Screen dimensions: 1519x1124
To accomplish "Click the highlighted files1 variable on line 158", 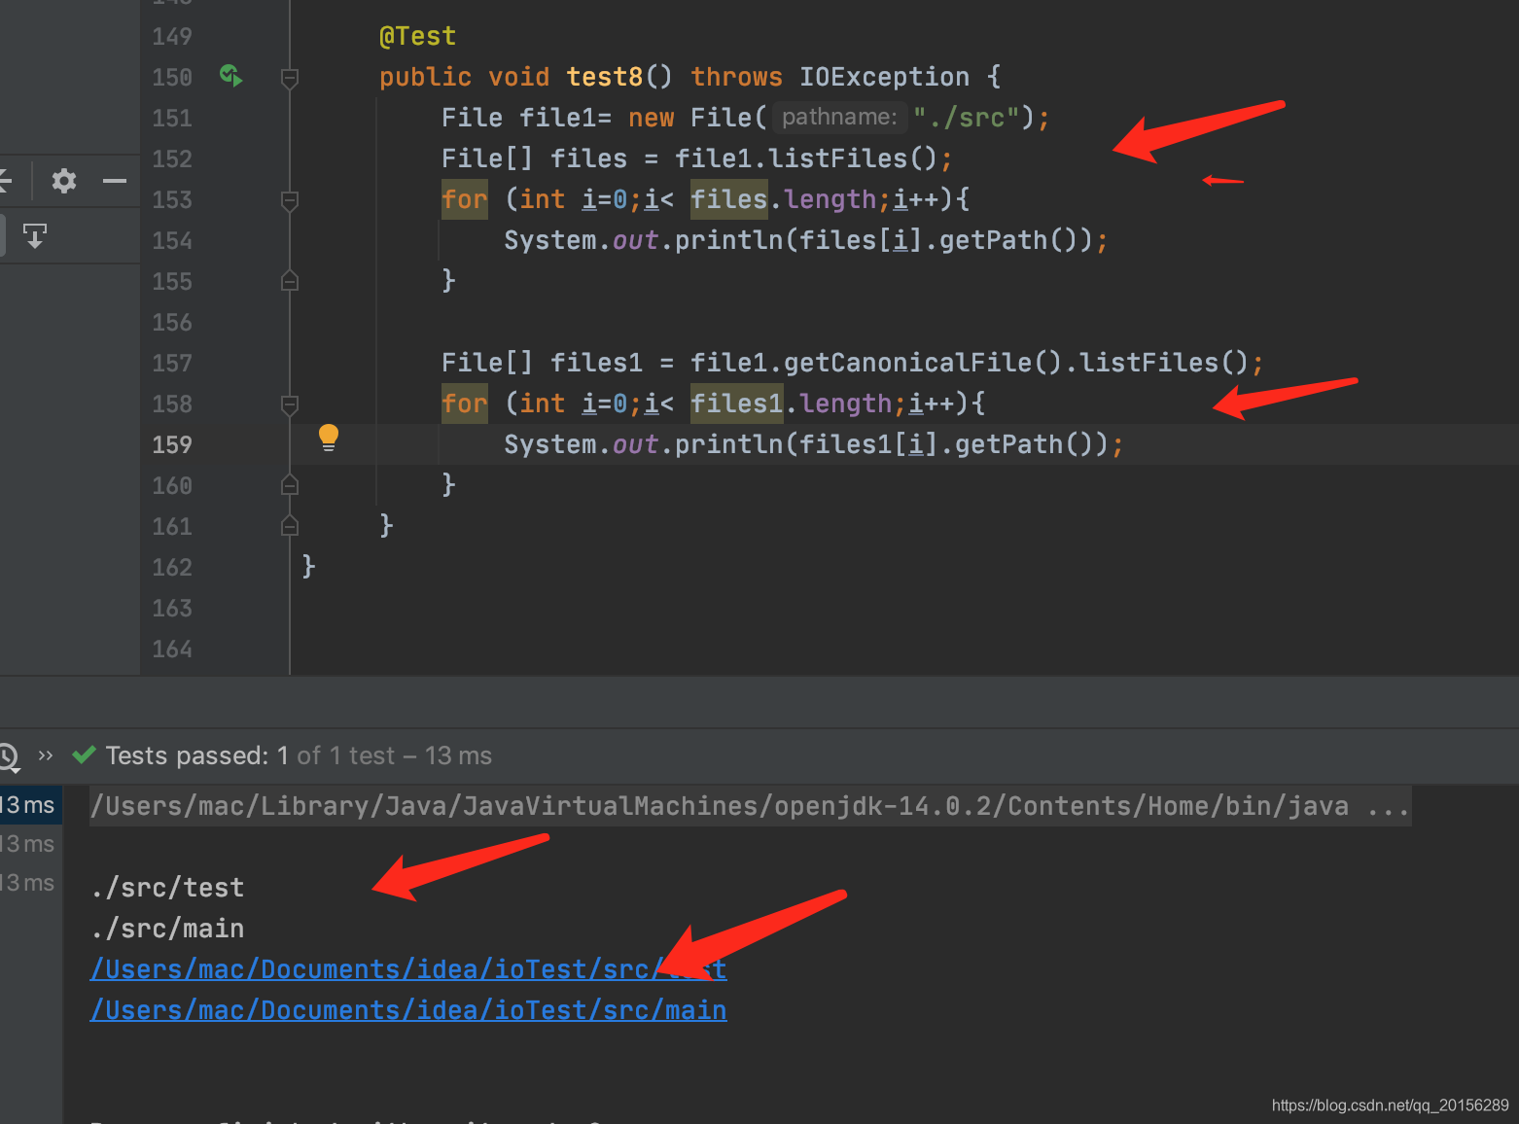I will pos(737,404).
